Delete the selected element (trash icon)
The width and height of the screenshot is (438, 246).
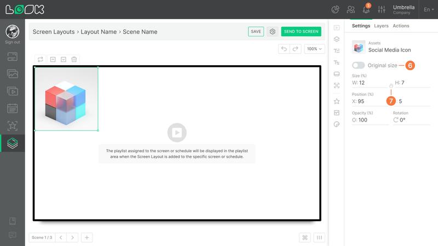pyautogui.click(x=74, y=59)
